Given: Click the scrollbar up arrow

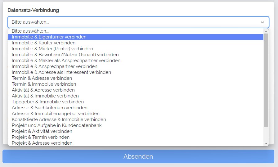Looking at the screenshot, I should pyautogui.click(x=266, y=31).
